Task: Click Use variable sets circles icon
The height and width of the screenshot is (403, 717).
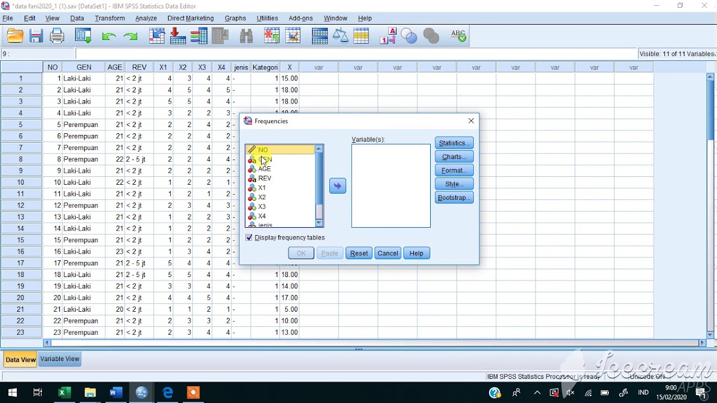Action: pyautogui.click(x=409, y=36)
